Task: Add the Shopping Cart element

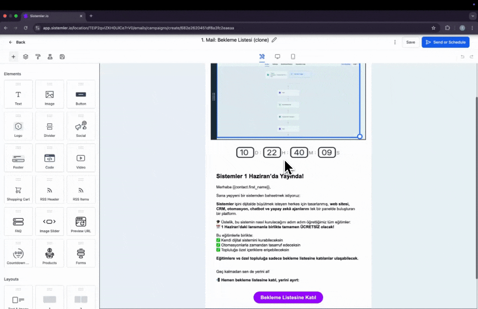Action: coord(18,190)
